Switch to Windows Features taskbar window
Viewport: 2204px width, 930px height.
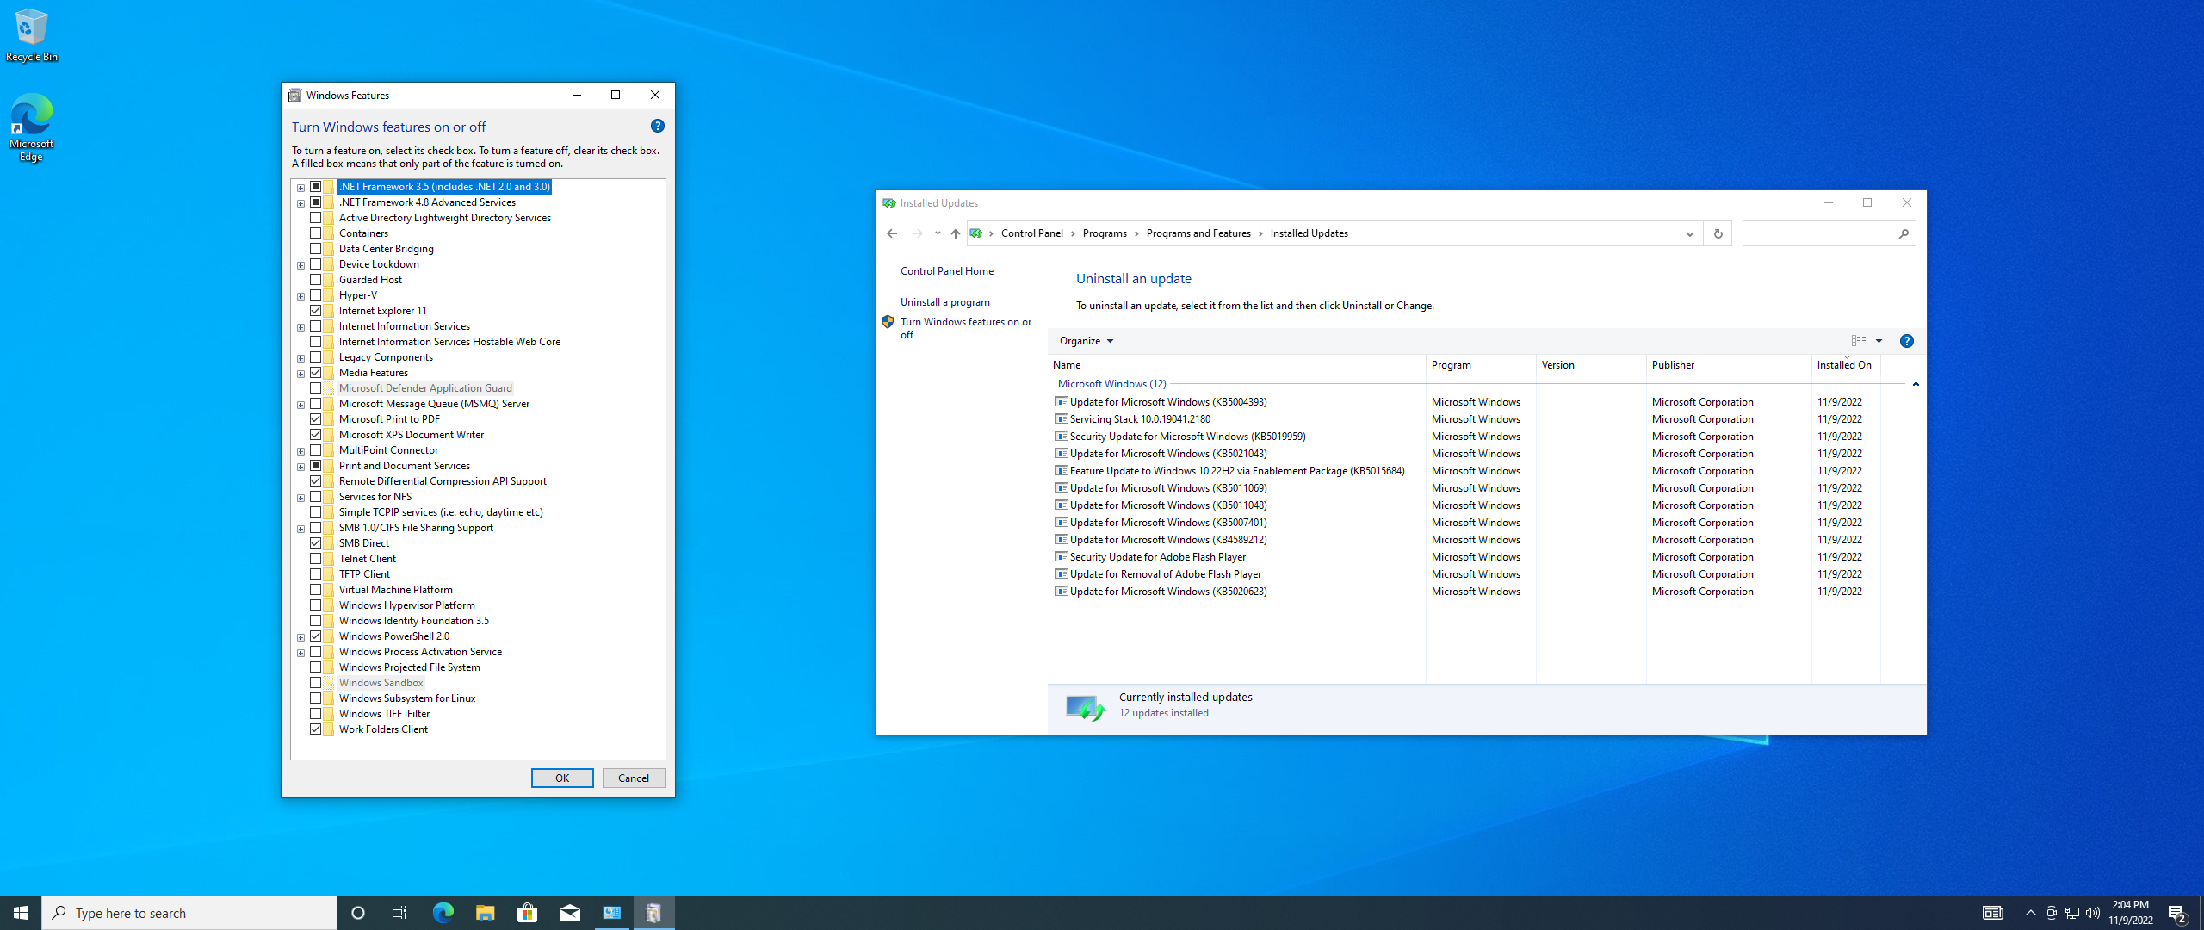coord(653,913)
